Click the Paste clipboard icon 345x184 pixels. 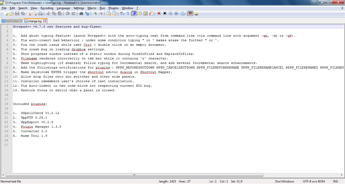(x=60, y=13)
